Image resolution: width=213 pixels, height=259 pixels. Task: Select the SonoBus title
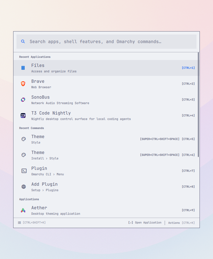coord(40,97)
